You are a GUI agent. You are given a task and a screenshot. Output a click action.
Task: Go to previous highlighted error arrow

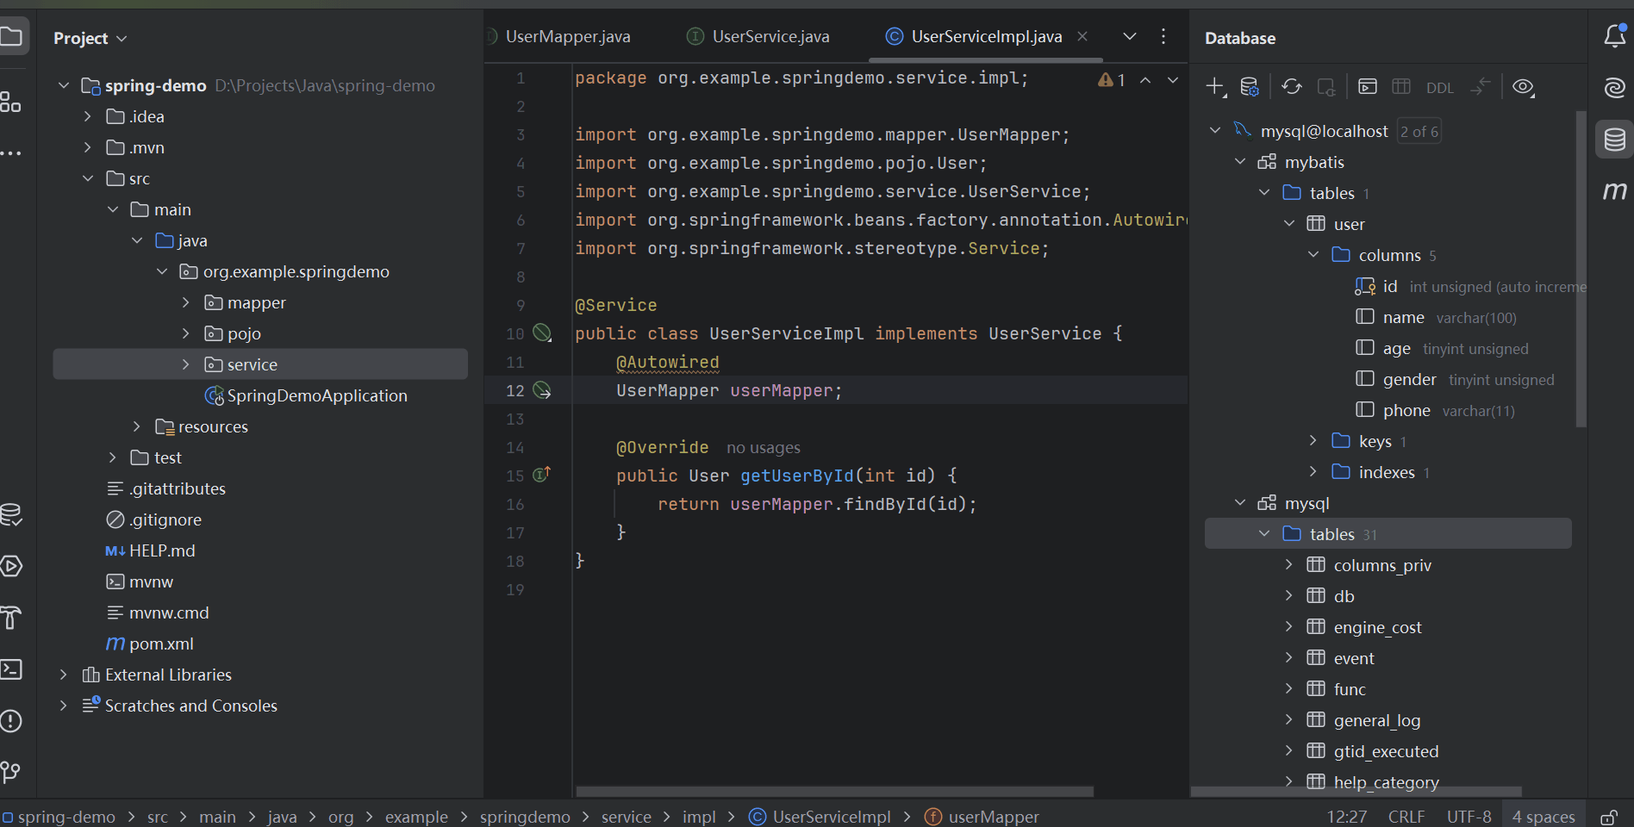[x=1145, y=80]
